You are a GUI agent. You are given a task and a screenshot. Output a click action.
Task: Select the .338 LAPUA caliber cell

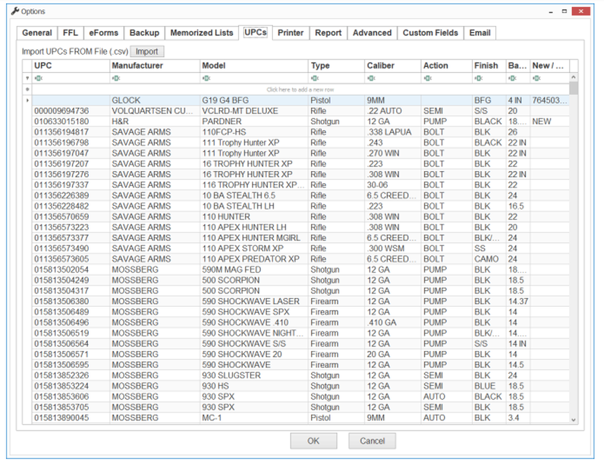tap(393, 132)
